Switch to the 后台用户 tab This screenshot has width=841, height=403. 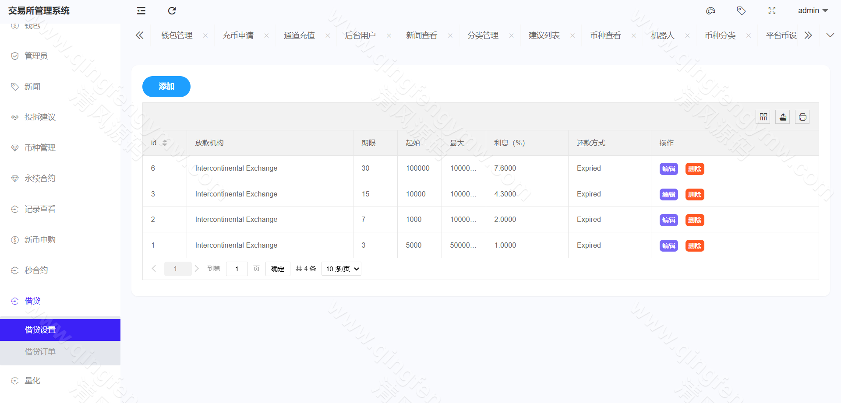[x=360, y=35]
